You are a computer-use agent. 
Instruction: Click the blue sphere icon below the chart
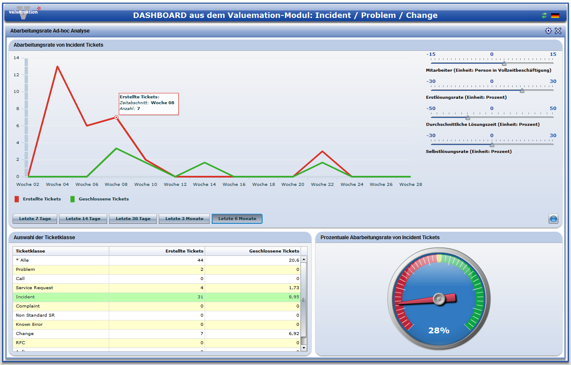pyautogui.click(x=553, y=219)
